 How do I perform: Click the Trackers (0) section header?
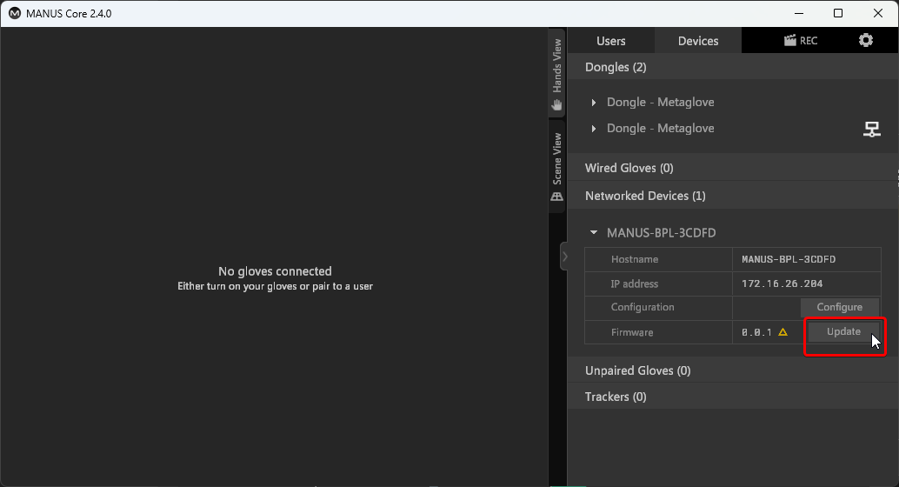616,397
